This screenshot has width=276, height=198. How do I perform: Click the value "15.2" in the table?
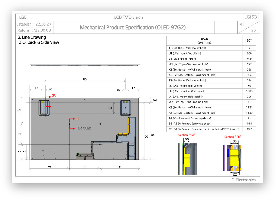249,129
